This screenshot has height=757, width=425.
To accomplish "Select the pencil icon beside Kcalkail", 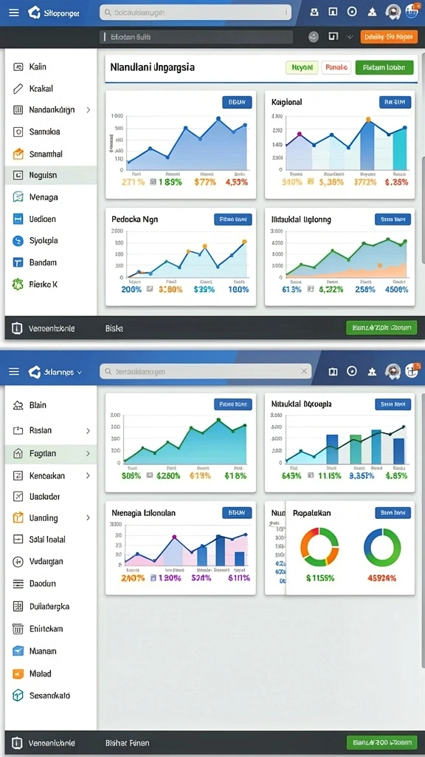I will point(18,89).
